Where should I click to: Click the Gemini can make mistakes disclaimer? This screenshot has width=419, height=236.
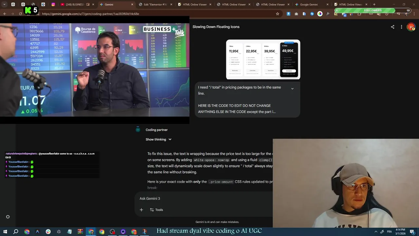(217, 222)
